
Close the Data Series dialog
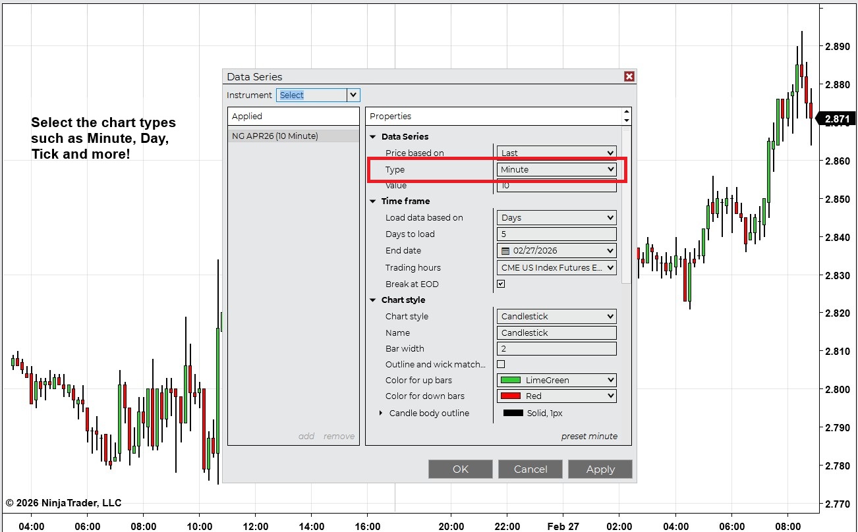(x=629, y=76)
